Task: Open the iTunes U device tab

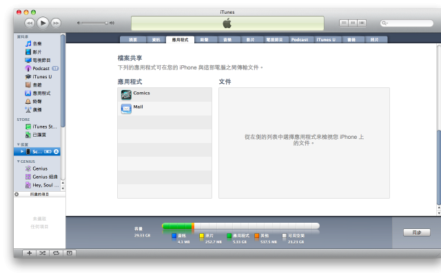Action: (326, 40)
